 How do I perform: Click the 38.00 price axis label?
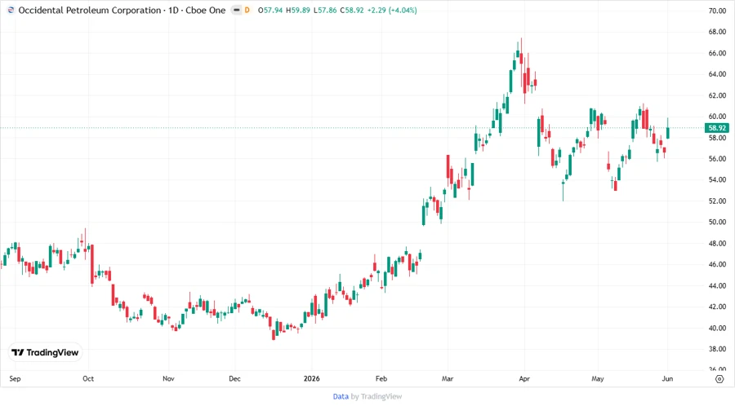click(717, 349)
